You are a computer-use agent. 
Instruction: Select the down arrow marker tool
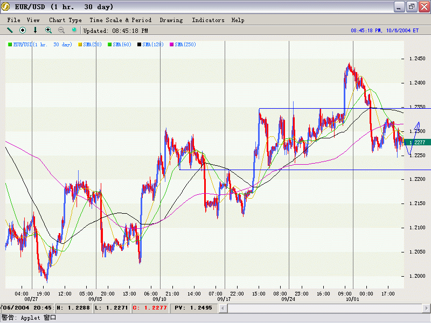click(36, 31)
